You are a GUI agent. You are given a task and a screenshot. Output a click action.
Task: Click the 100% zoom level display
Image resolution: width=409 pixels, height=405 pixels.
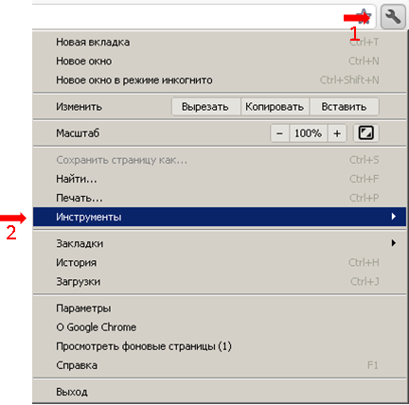(309, 133)
